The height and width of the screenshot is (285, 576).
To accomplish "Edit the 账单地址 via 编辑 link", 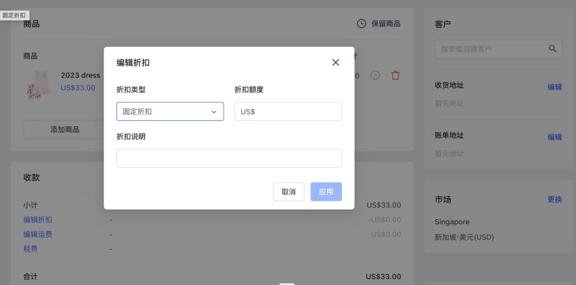I will [555, 137].
